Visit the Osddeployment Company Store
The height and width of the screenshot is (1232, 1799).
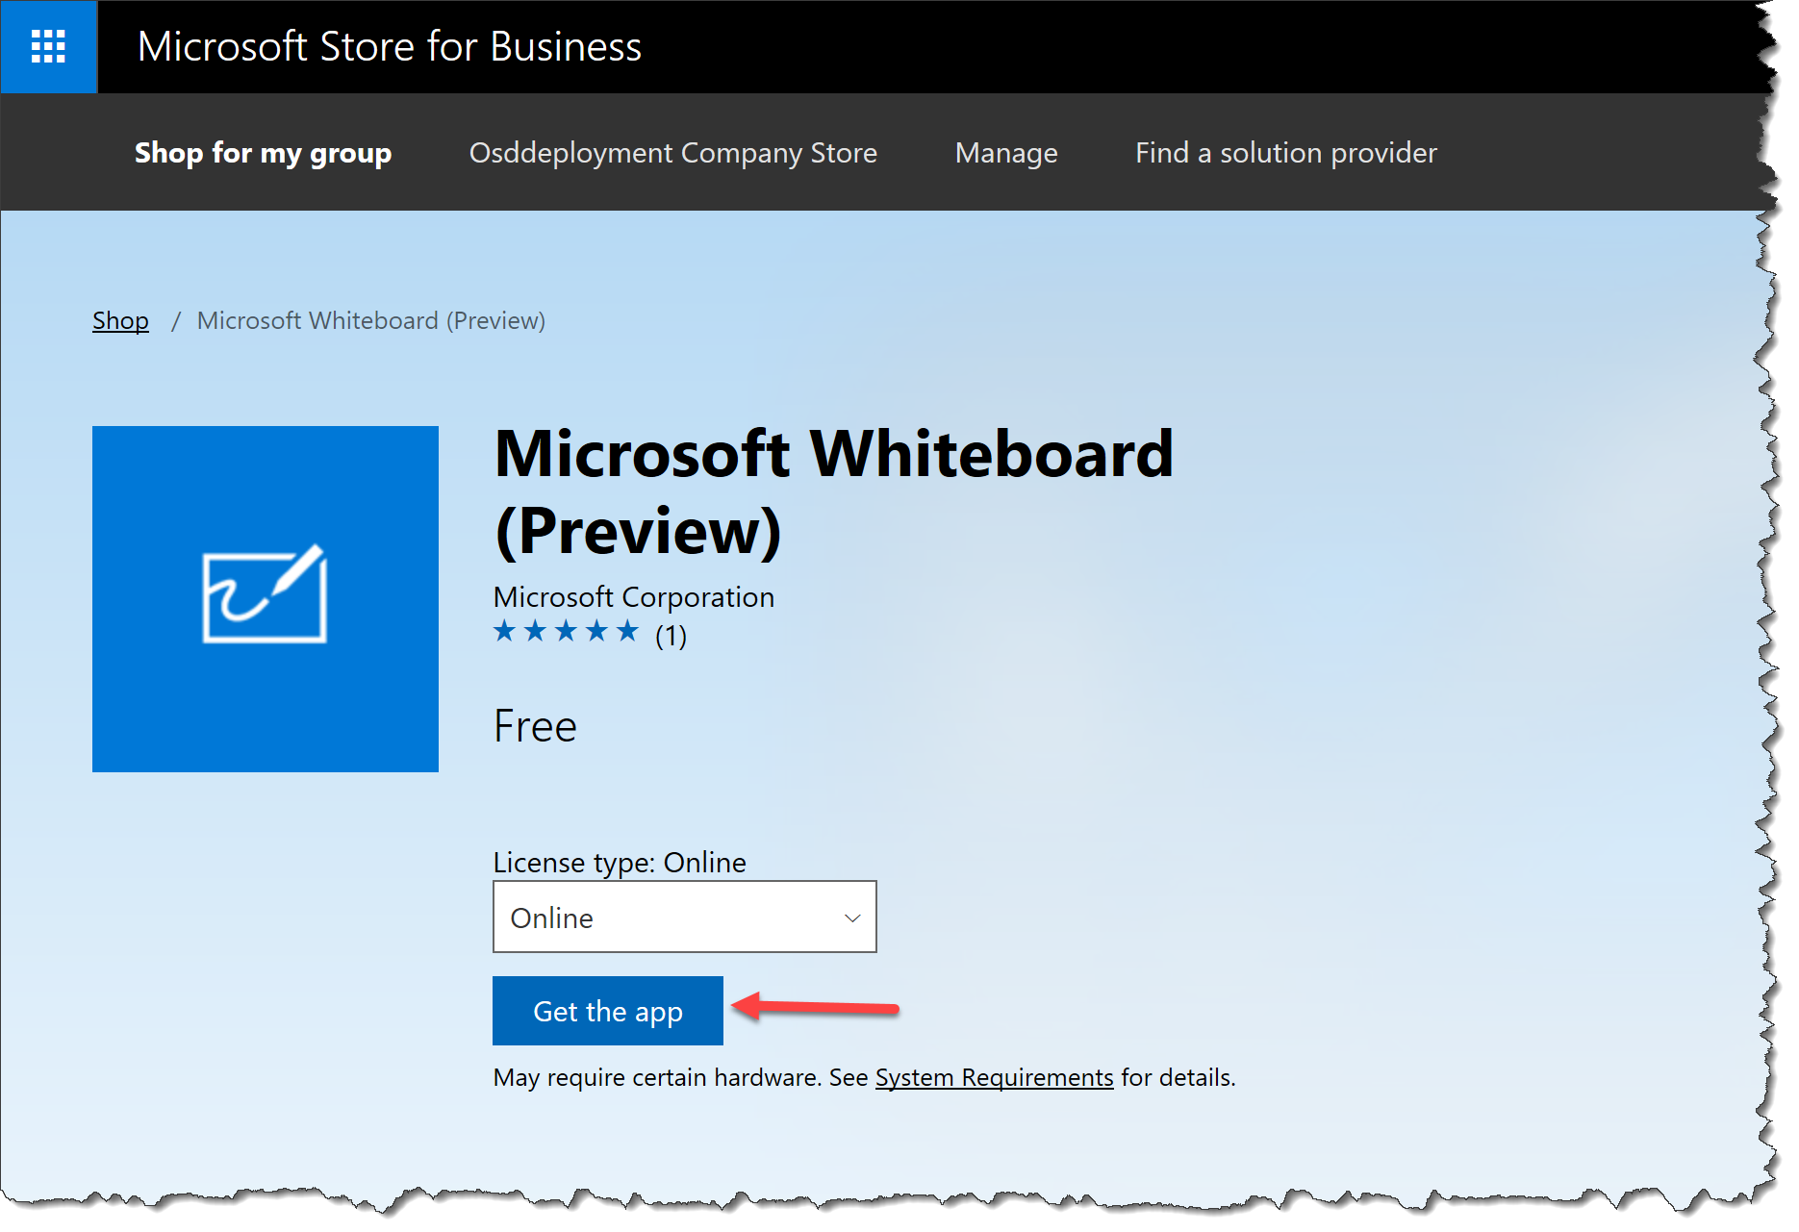click(672, 152)
